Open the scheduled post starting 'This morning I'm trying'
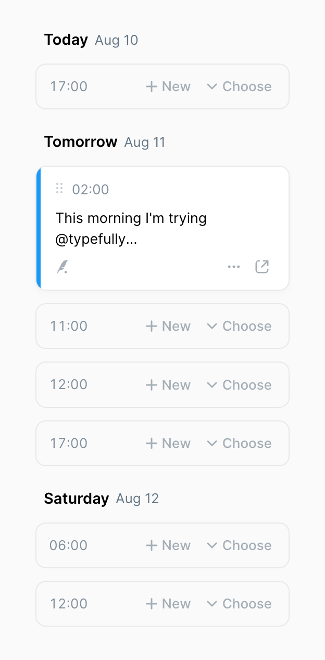 click(x=131, y=228)
